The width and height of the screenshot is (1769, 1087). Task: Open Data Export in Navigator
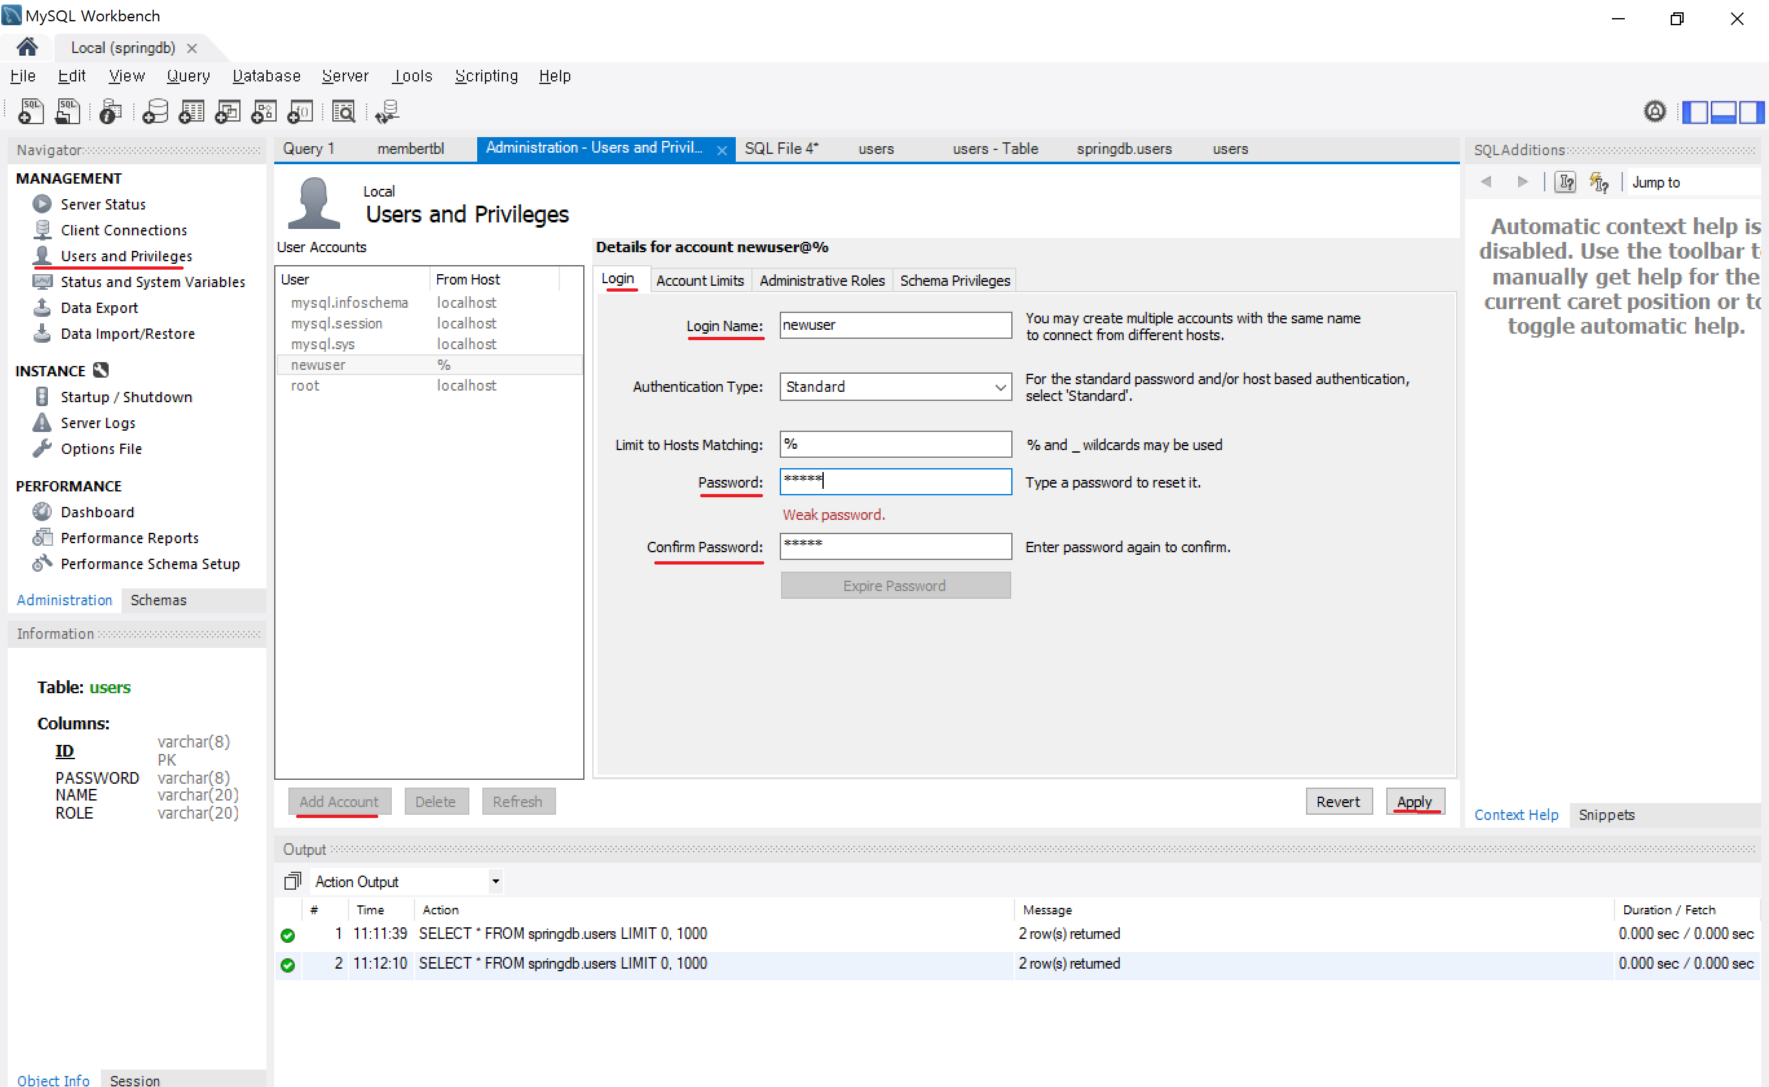(x=99, y=308)
